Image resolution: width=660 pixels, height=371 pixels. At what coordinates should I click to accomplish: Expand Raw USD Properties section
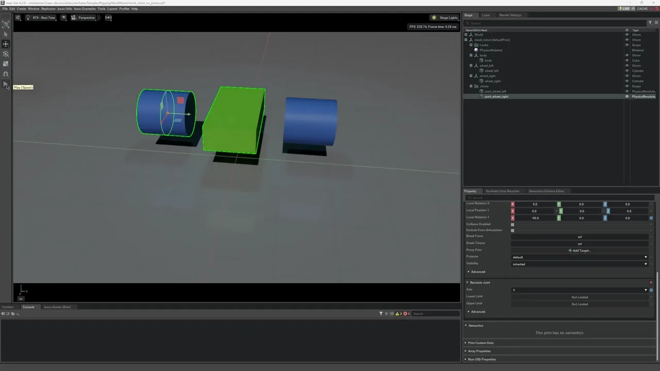pyautogui.click(x=481, y=359)
